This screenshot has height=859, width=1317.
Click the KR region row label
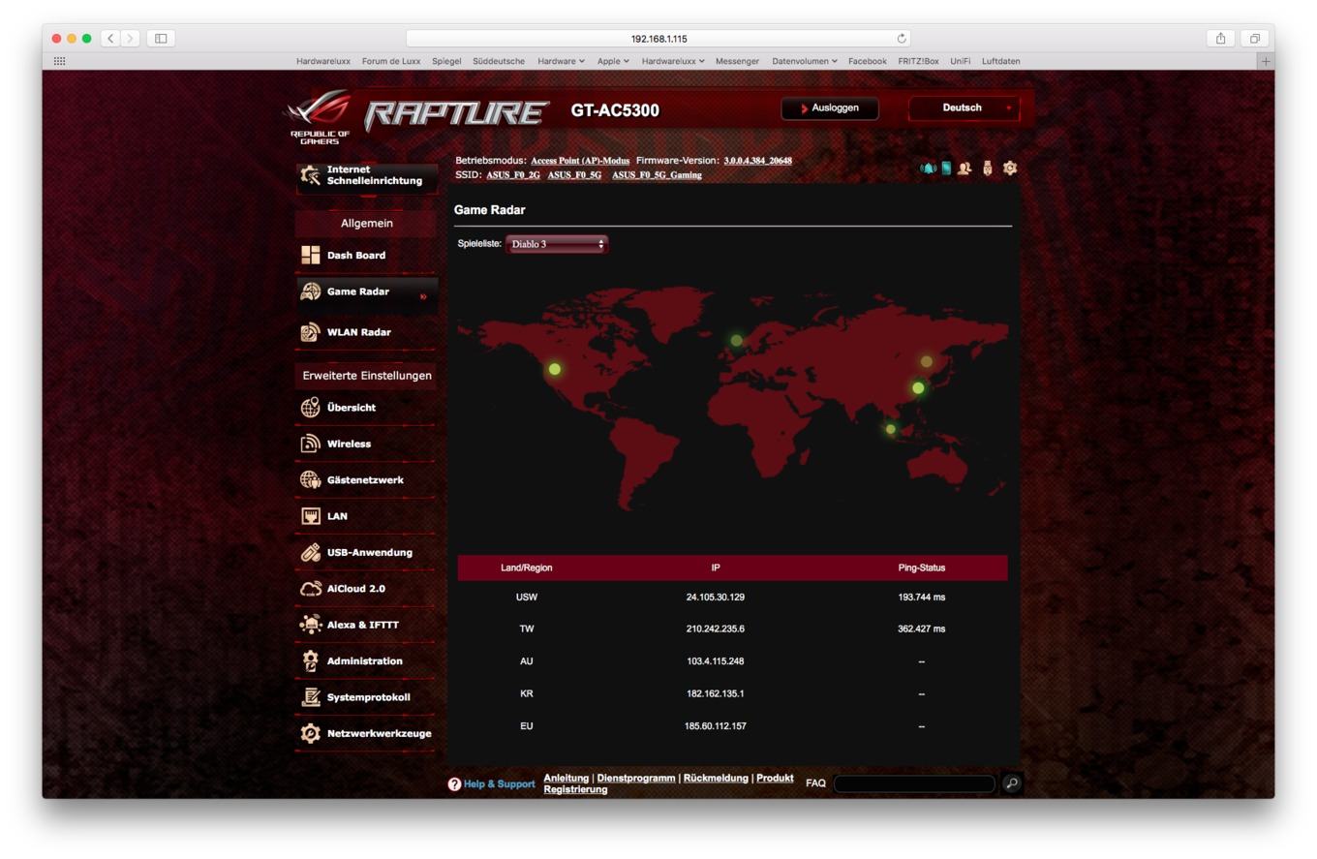coord(527,693)
